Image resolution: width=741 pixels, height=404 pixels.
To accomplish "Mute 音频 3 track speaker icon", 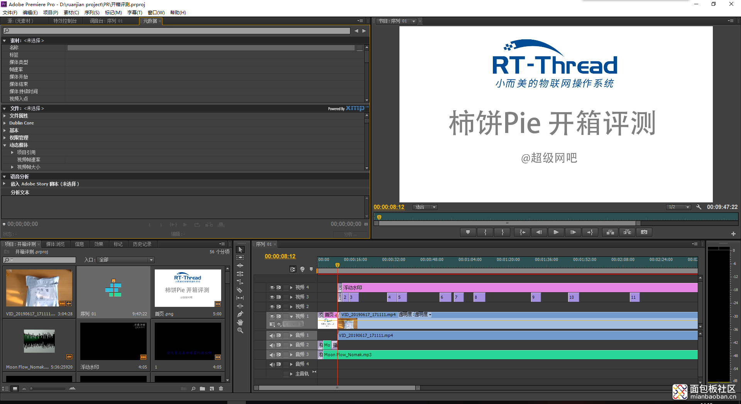I will coord(272,355).
